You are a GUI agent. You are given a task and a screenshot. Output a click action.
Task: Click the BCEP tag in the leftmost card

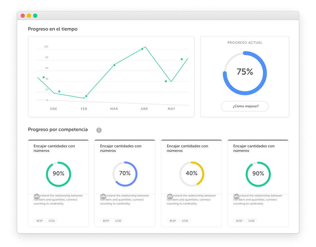[x=39, y=221]
